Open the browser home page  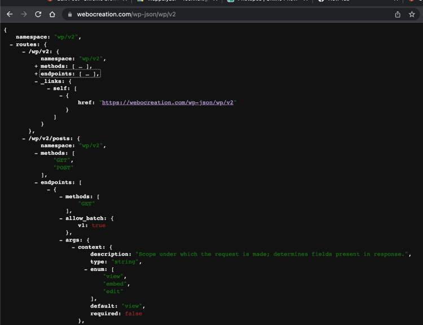tap(52, 14)
